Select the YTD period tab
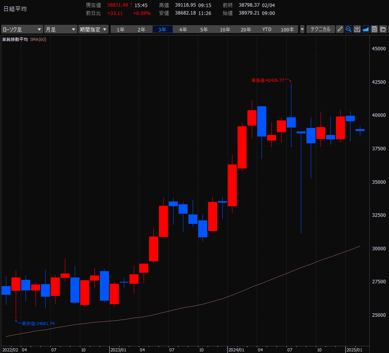The width and height of the screenshot is (389, 353). (267, 30)
